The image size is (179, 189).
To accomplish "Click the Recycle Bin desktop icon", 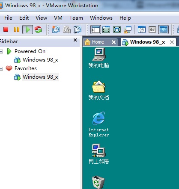I will (x=98, y=182).
